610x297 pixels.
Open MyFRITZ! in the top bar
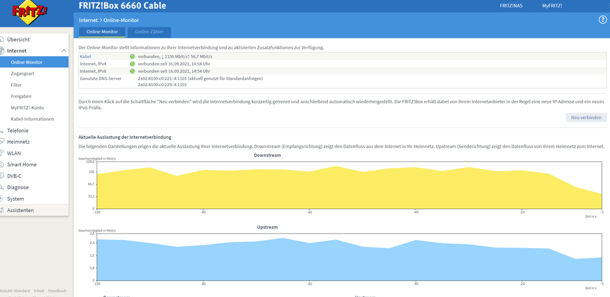pos(552,6)
